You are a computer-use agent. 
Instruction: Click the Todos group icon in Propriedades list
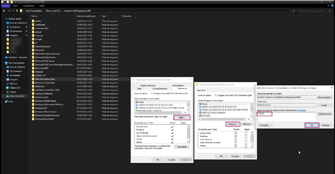pos(137,102)
